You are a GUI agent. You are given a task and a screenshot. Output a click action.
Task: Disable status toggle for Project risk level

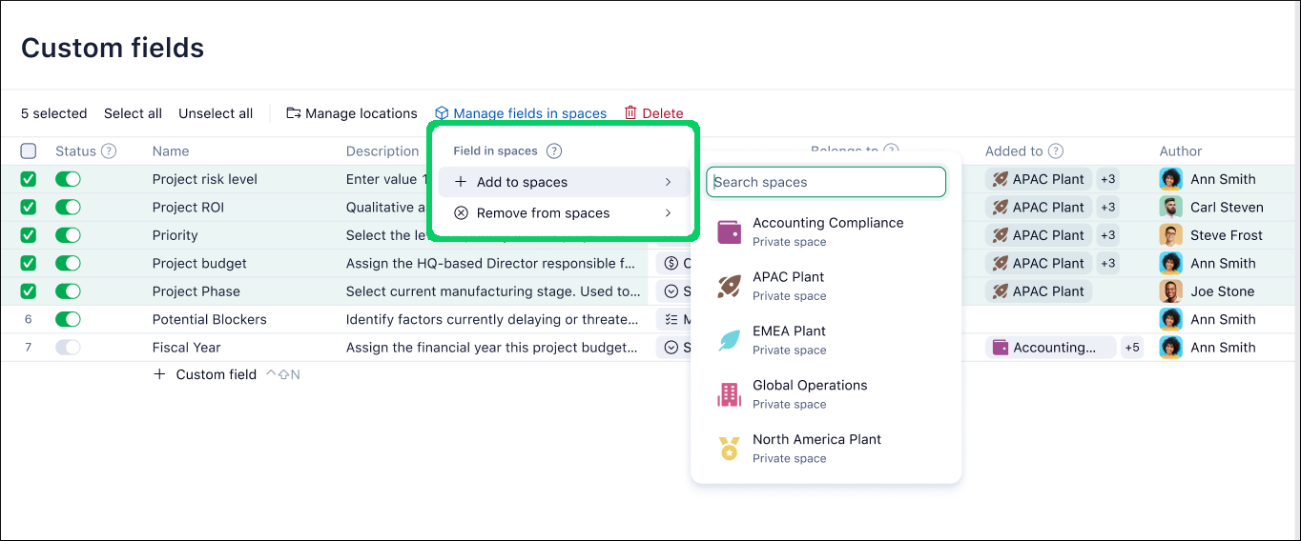click(x=68, y=179)
